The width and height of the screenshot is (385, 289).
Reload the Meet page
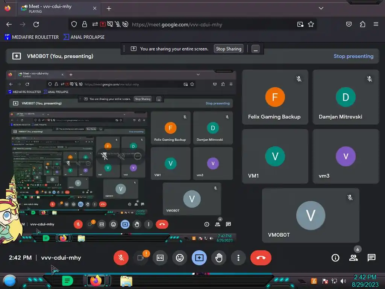click(x=36, y=24)
